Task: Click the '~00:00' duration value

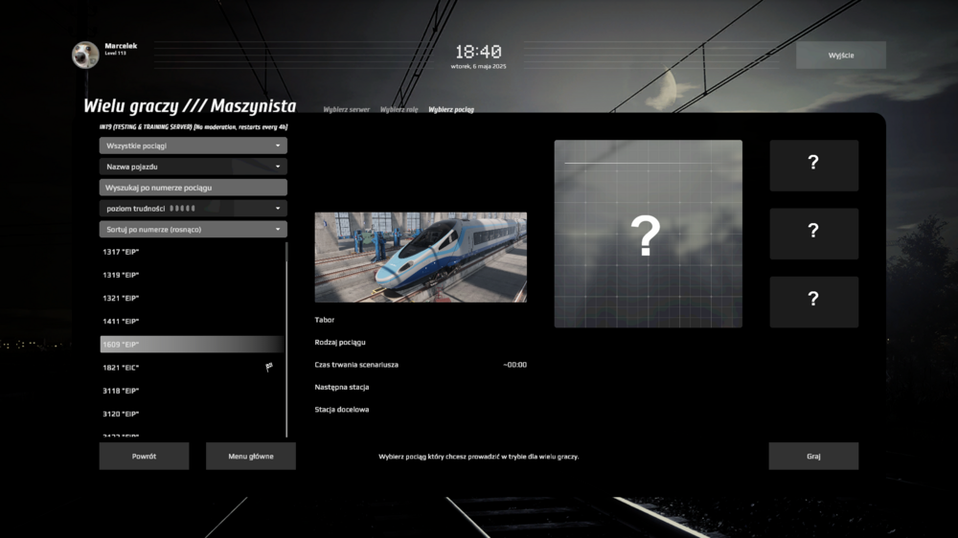Action: coord(515,365)
